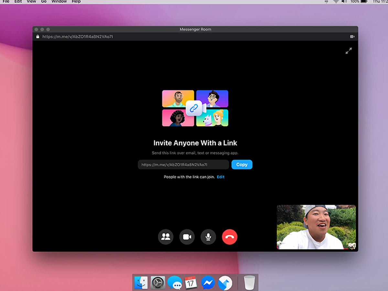
Task: Open the Window menu
Action: [59, 2]
